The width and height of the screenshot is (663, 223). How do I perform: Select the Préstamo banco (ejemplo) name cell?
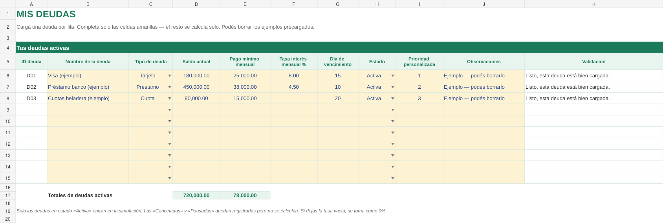(88, 87)
